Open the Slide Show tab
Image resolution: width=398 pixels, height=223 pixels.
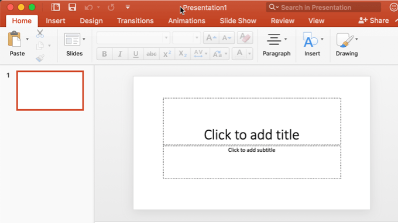238,21
